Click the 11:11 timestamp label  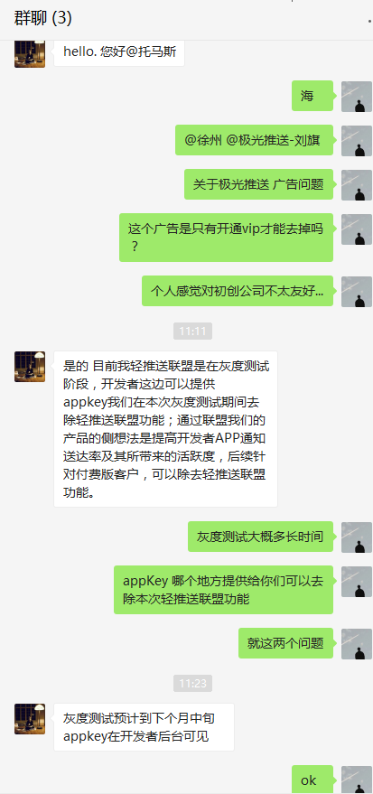(193, 332)
